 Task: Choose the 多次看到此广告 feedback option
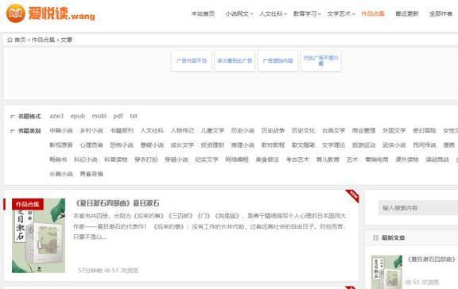pyautogui.click(x=235, y=60)
